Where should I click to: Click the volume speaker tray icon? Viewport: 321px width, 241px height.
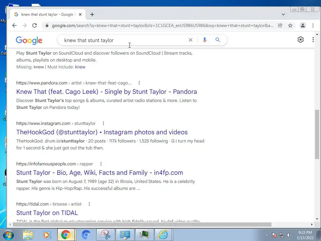[x=289, y=235]
